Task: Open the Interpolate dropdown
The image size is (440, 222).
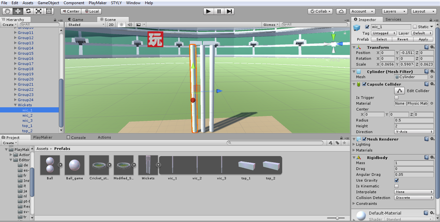Action: coord(414,192)
